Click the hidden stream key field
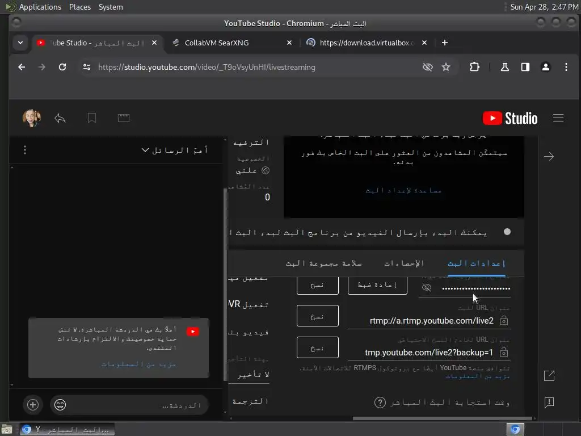 (x=476, y=288)
